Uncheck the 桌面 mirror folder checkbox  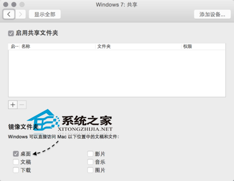point(16,154)
